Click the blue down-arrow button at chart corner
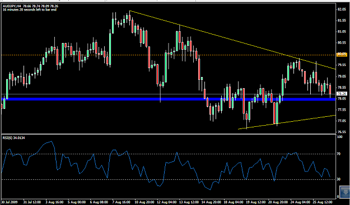 coord(344,193)
